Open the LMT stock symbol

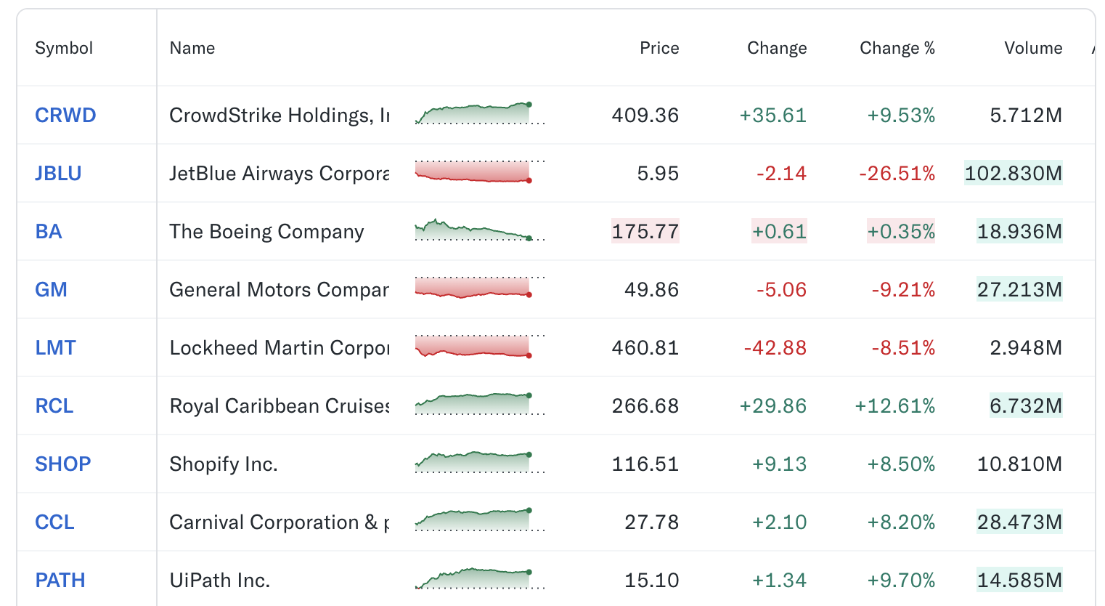coord(55,348)
